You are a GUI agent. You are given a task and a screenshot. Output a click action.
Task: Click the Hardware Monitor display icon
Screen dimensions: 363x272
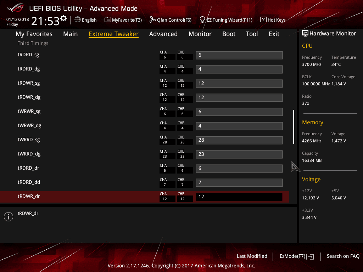(x=305, y=34)
